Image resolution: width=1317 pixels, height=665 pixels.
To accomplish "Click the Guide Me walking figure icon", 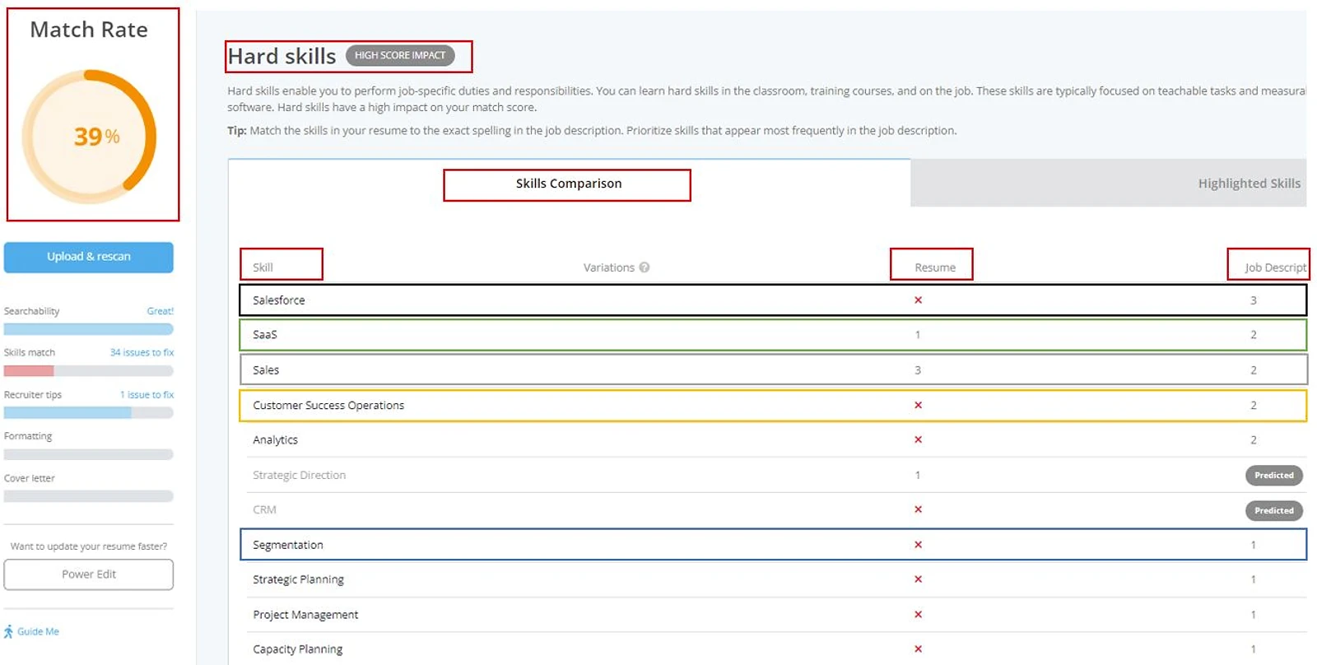I will coord(8,632).
